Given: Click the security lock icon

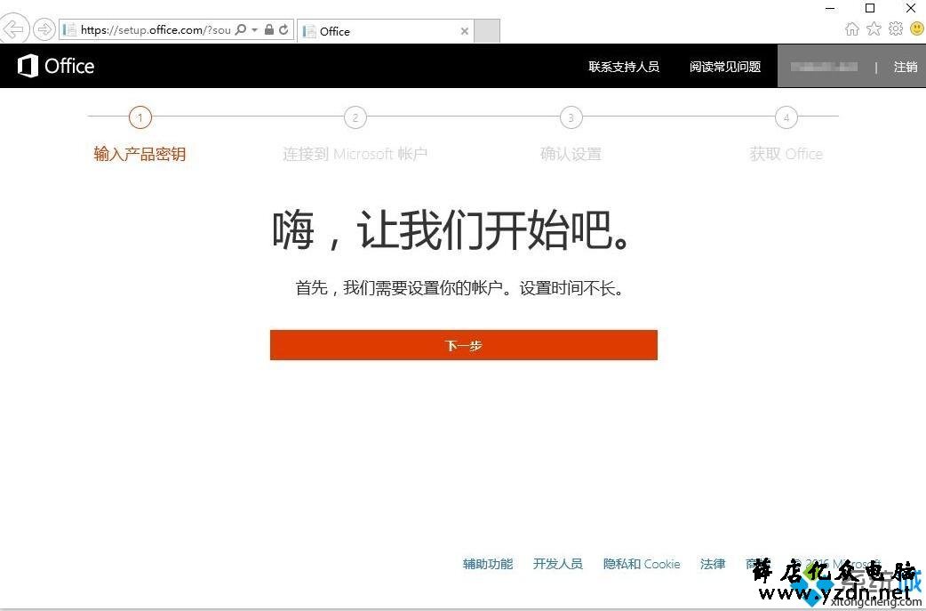Looking at the screenshot, I should pyautogui.click(x=269, y=29).
